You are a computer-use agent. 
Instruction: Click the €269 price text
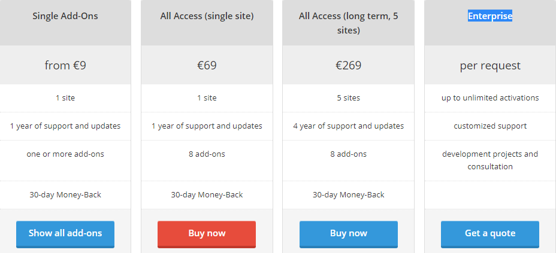(x=349, y=65)
